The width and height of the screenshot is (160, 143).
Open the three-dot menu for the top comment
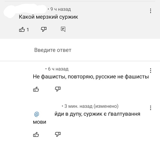tap(151, 11)
